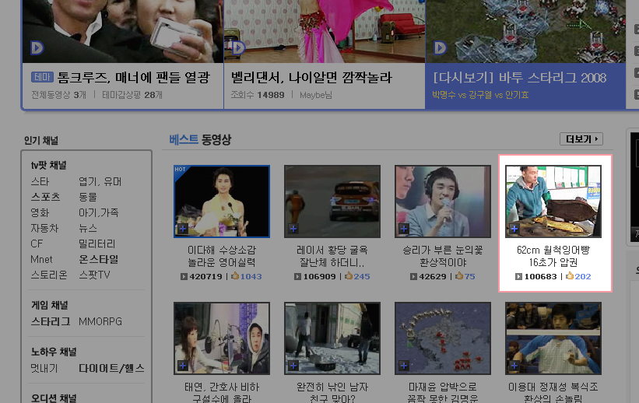Click the 조회수 14989 view count
639x403 pixels.
(258, 95)
